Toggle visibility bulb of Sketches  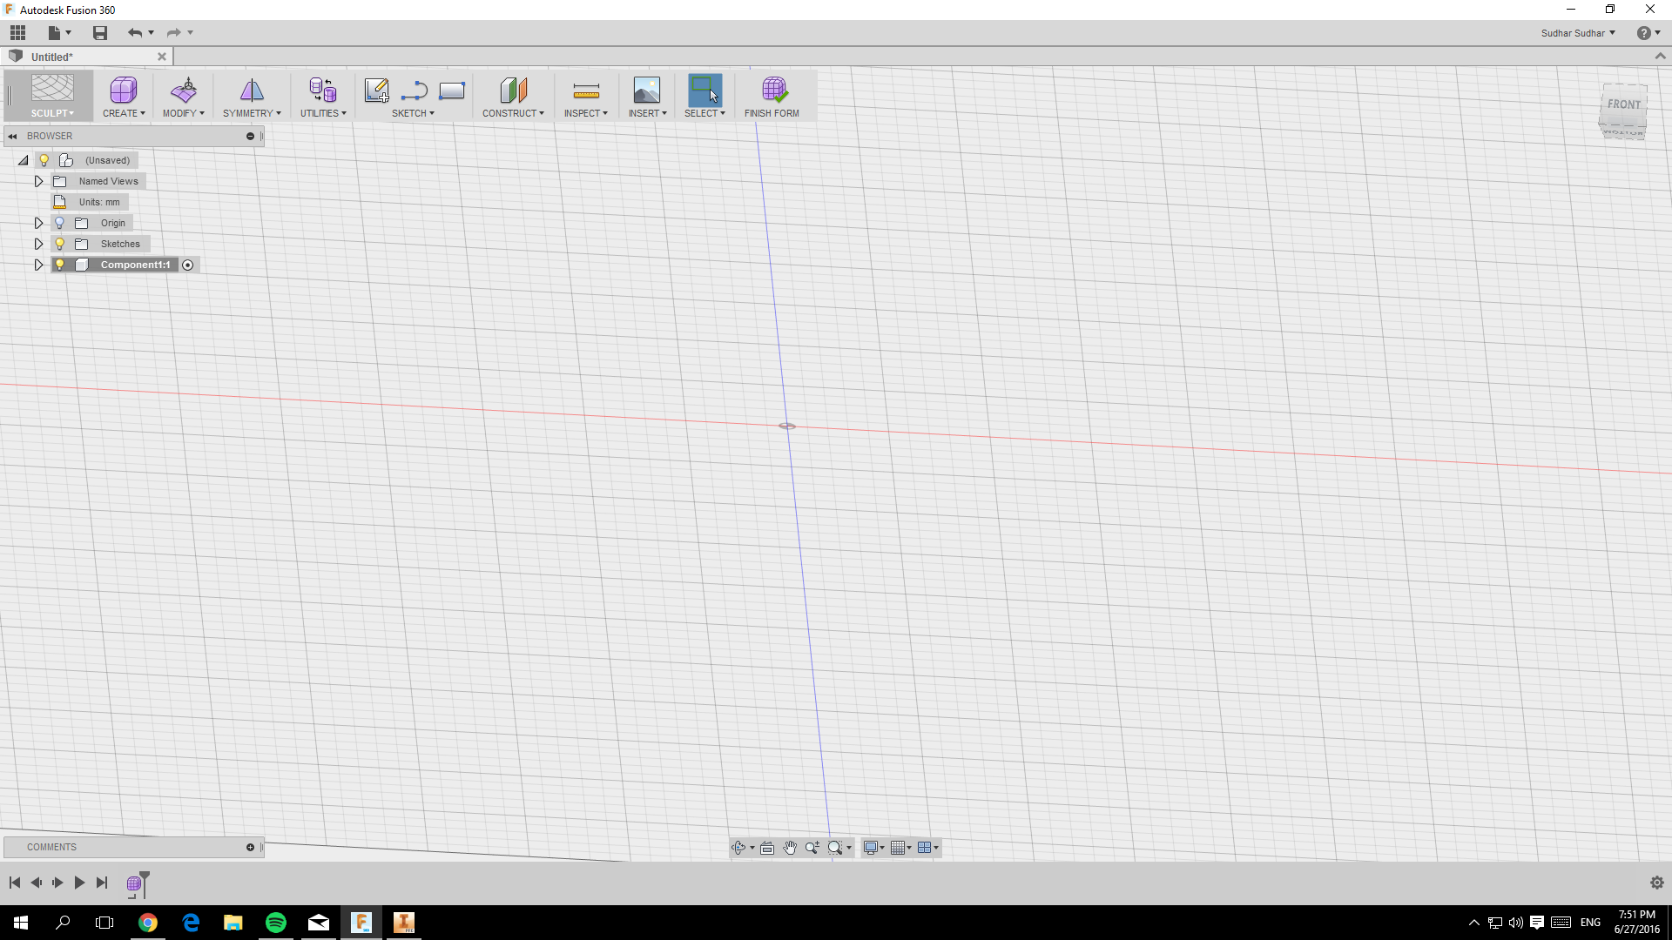point(59,244)
